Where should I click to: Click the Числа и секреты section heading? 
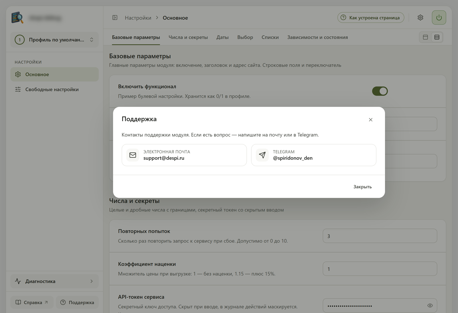[x=134, y=201]
